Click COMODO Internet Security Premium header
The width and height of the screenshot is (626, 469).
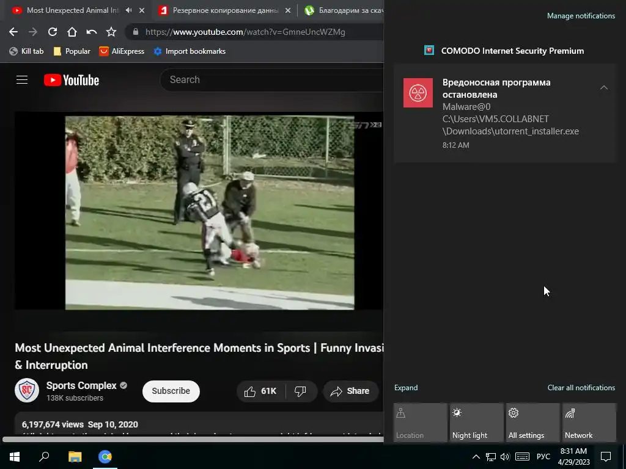click(x=504, y=51)
